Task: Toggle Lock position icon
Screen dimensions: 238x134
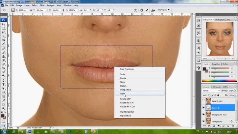Action: point(215,95)
